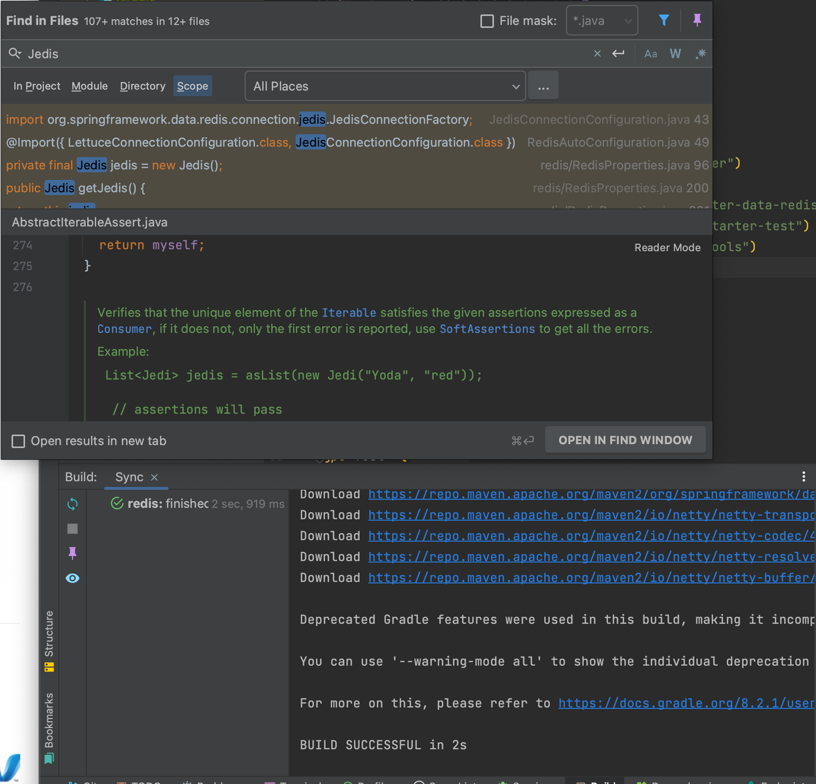Click line number 274 in preview gutter
This screenshot has height=784, width=816.
(23, 246)
